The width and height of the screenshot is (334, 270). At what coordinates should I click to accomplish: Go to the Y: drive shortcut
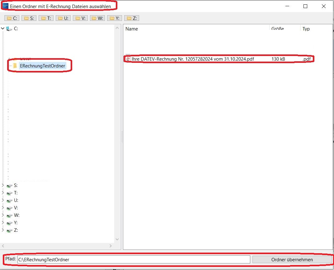pos(115,18)
